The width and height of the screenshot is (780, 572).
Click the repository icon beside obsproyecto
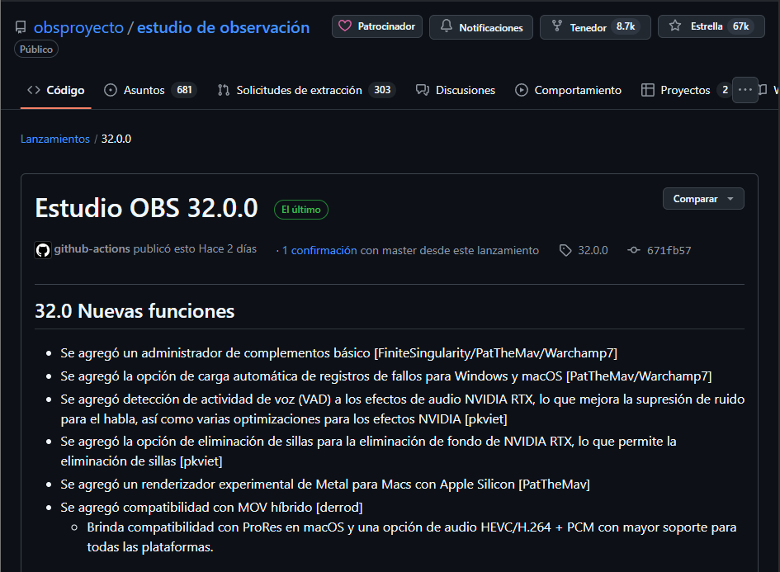click(21, 27)
